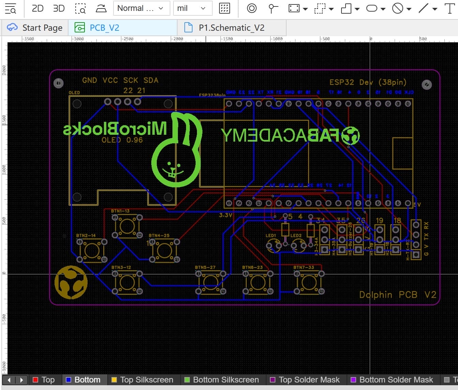Activate the Bottom Solder Mask layer tab

pyautogui.click(x=393, y=380)
